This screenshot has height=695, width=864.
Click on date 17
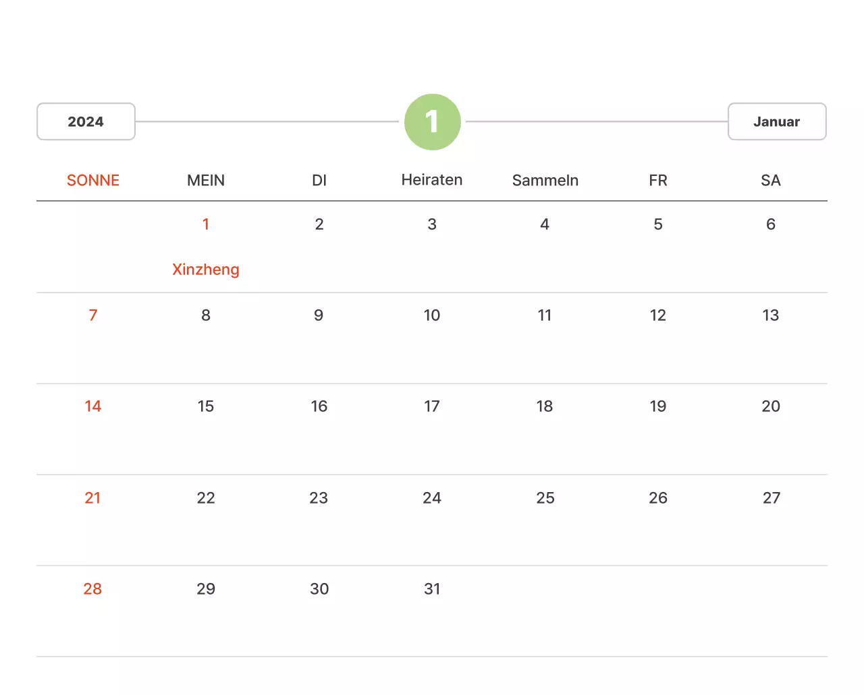432,406
